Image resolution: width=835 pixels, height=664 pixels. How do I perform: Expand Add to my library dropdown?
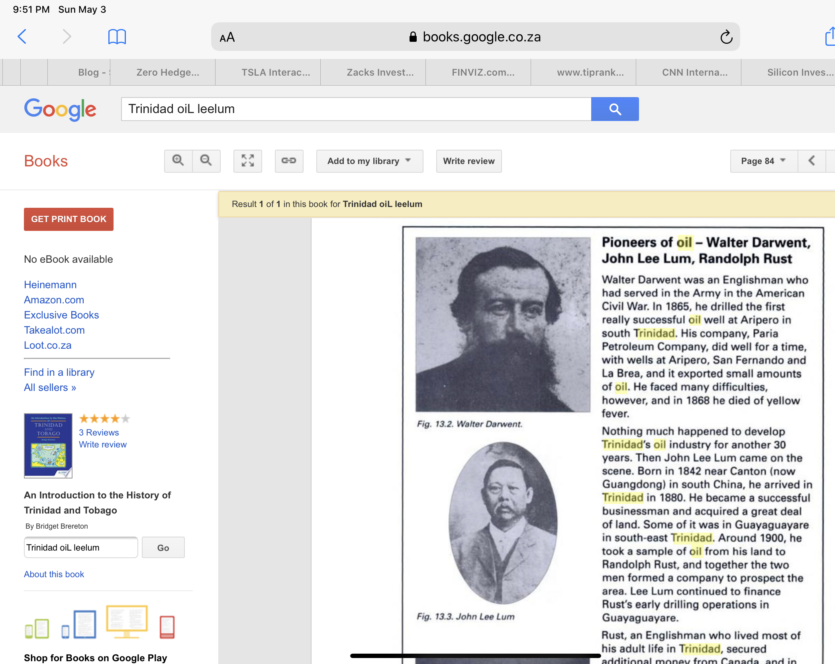click(369, 161)
